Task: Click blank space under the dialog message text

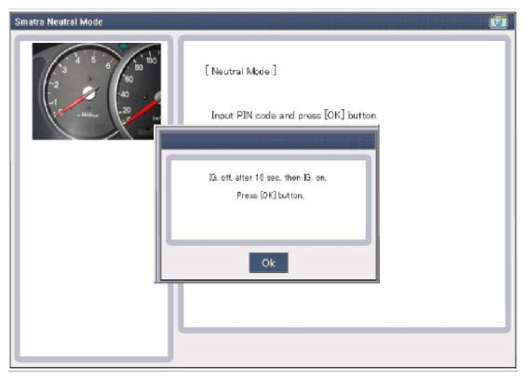Action: pos(268,220)
